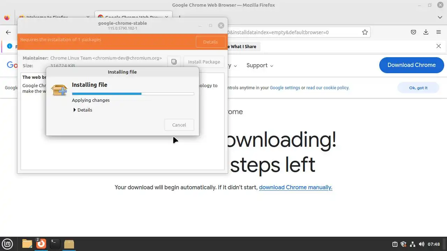Open the update manager shield icon

(x=403, y=244)
